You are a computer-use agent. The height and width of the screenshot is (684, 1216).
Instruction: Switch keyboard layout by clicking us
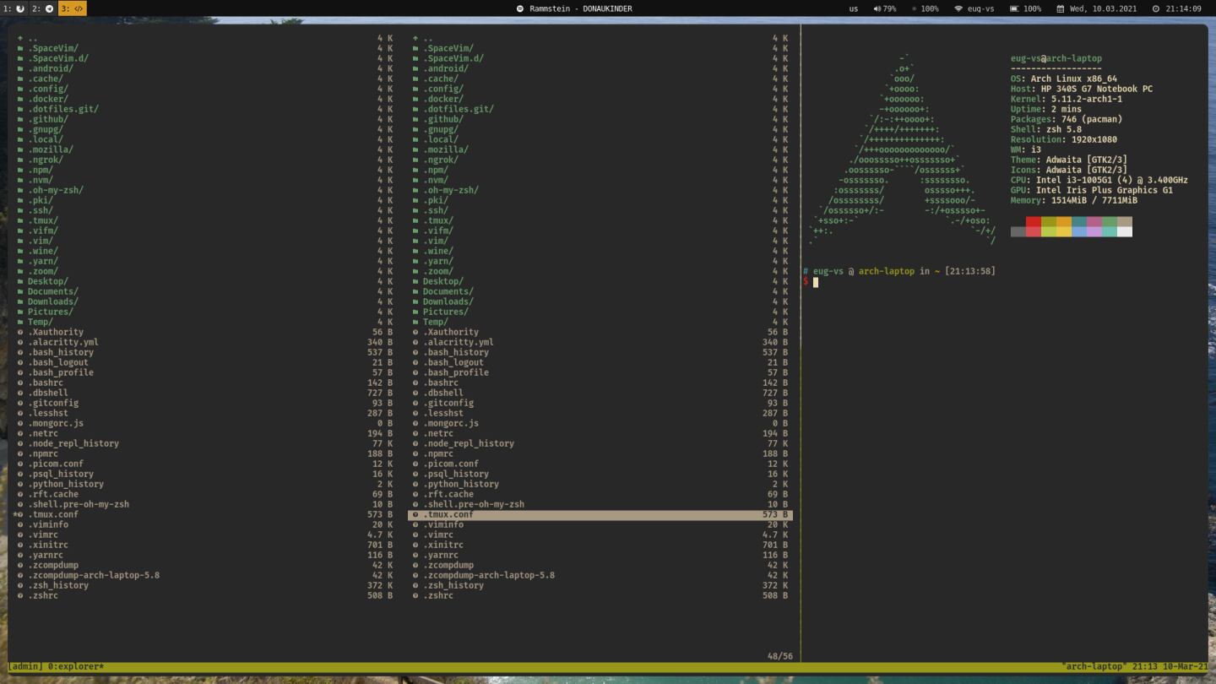(x=853, y=8)
